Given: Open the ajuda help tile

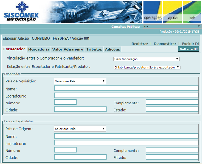Looking at the screenshot, I should pos(173,12).
